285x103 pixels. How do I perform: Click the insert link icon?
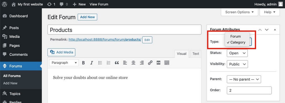(x=150, y=63)
